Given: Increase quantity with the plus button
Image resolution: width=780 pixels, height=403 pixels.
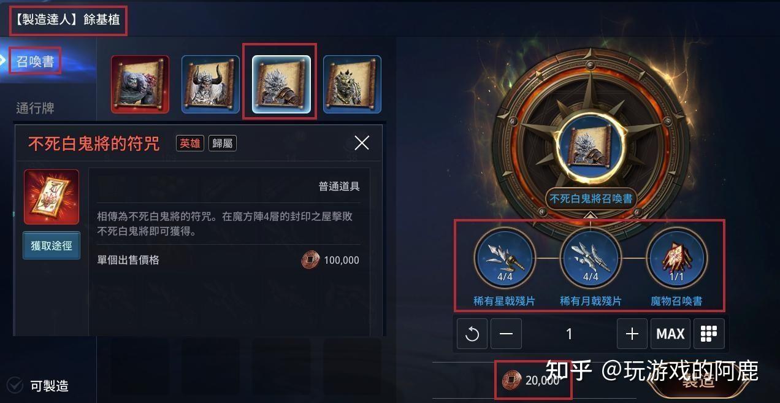Looking at the screenshot, I should coord(632,334).
